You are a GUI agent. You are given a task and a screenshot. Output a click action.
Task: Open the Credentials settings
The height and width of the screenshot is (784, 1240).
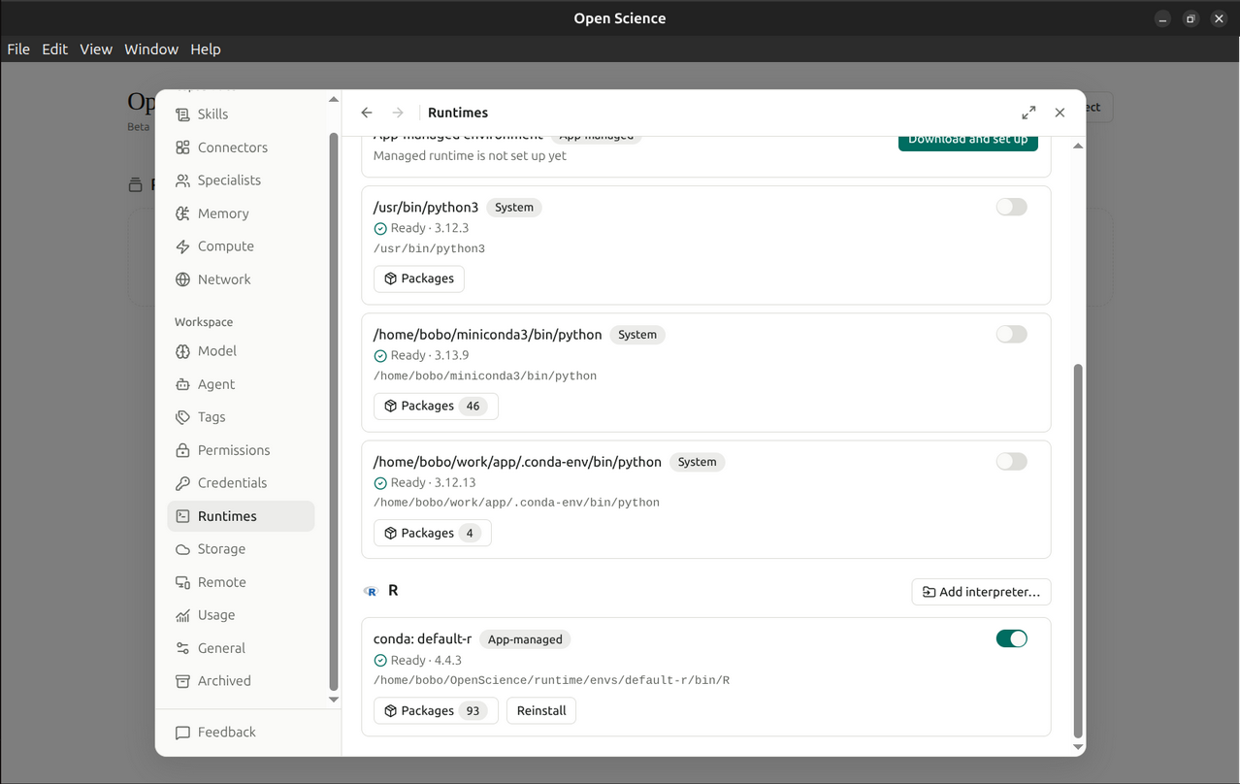click(x=241, y=483)
